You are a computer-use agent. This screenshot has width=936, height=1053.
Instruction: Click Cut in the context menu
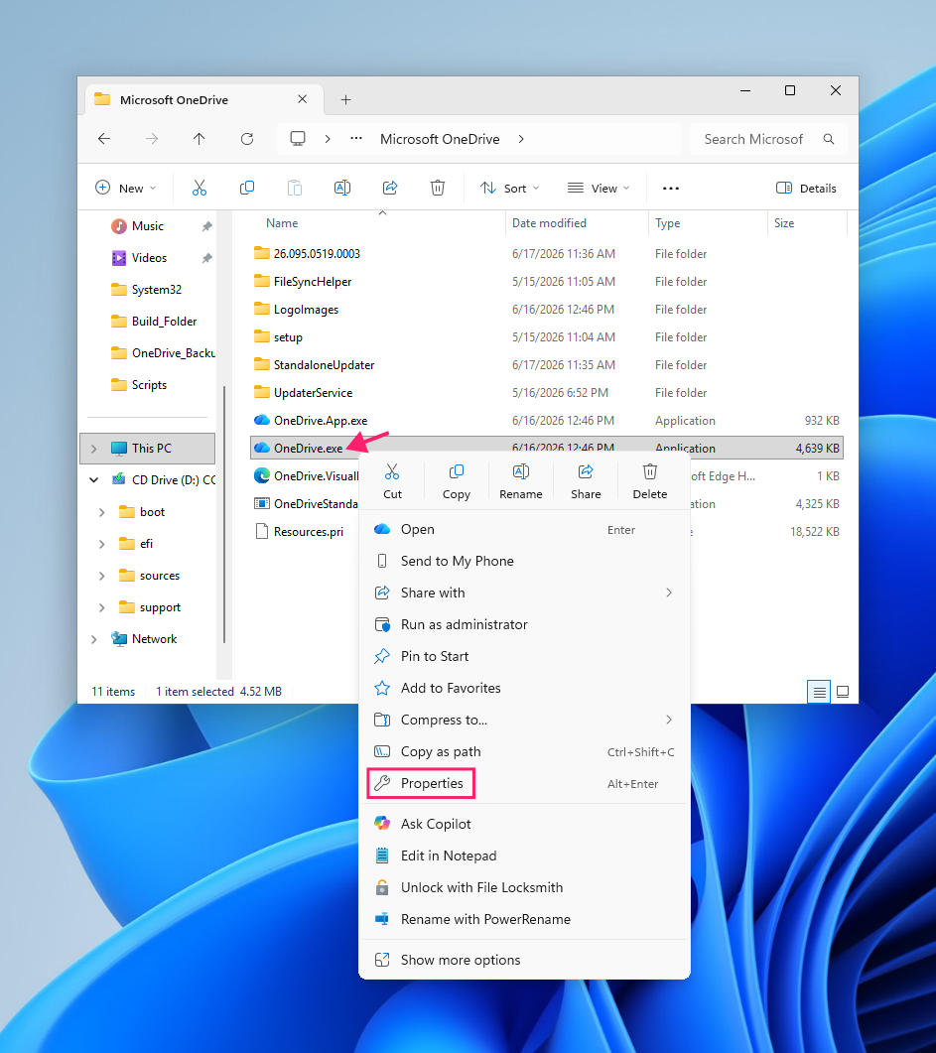[x=392, y=481]
